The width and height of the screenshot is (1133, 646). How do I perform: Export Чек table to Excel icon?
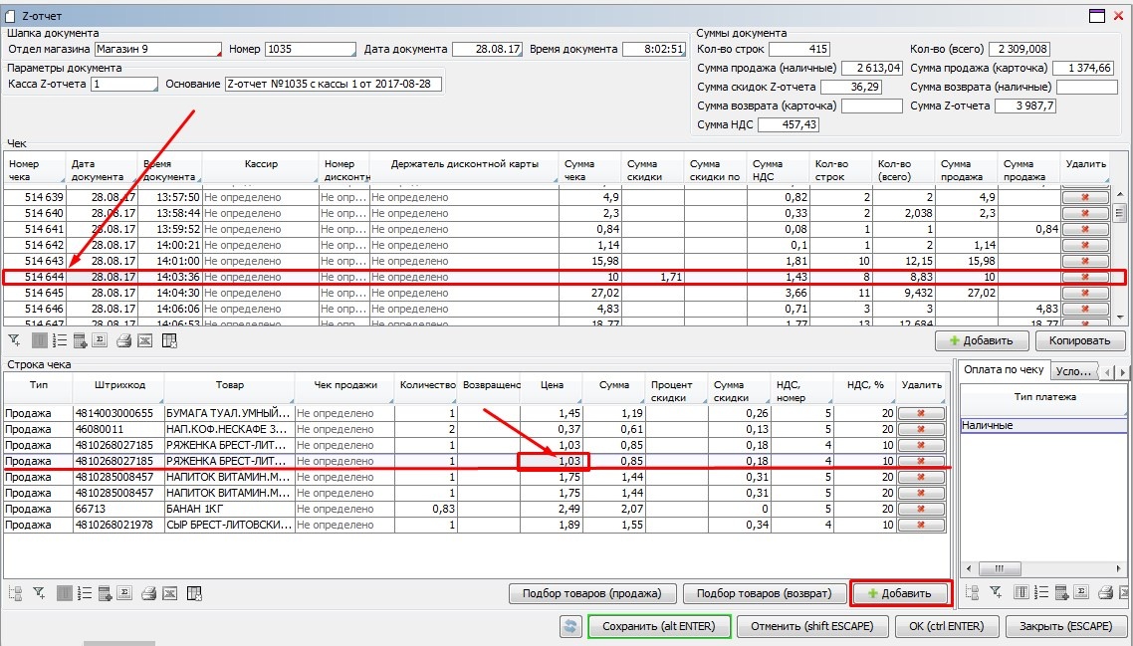144,340
